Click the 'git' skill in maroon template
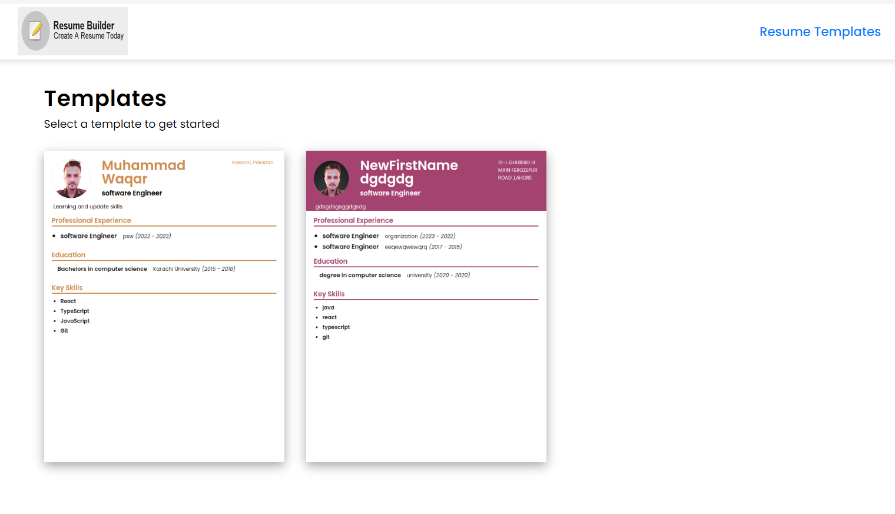895x514 pixels. click(326, 337)
